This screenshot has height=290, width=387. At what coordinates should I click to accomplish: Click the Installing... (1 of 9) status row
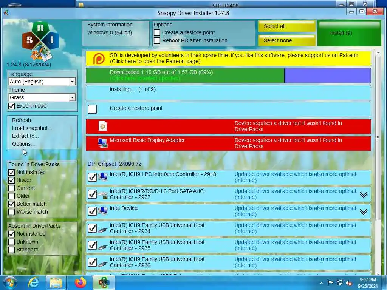click(228, 93)
